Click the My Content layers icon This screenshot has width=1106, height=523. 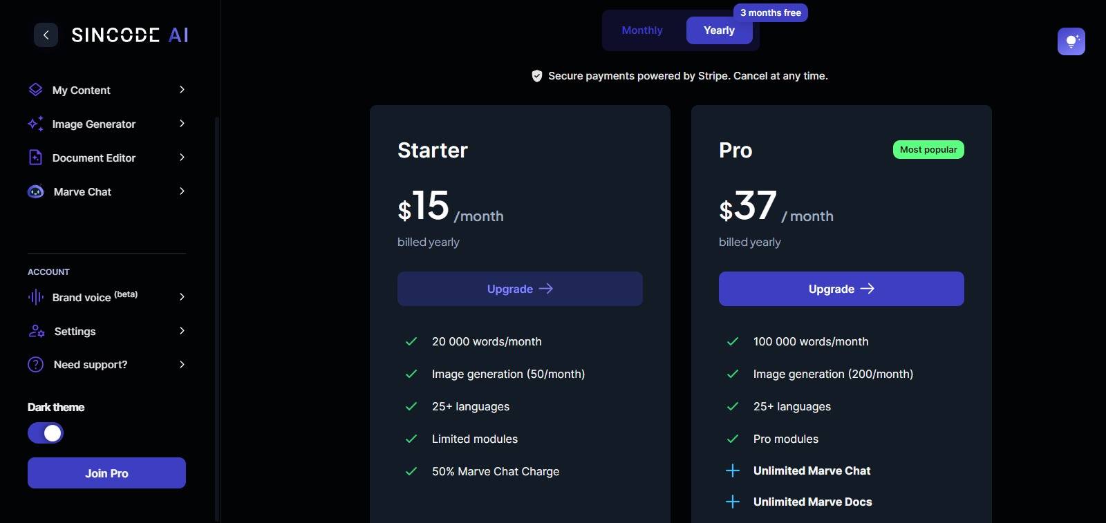[35, 90]
